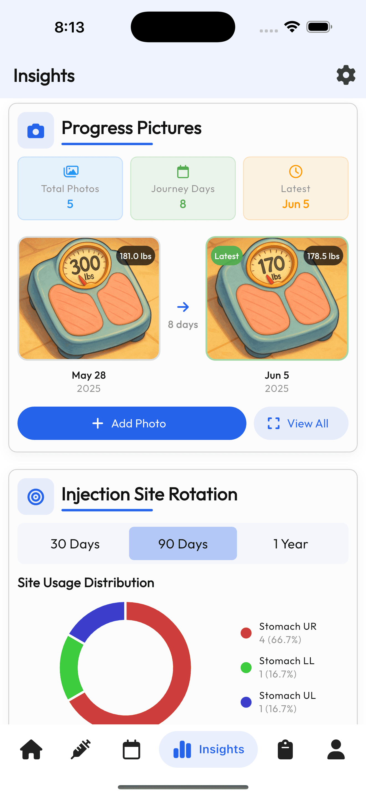Screen dimensions: 366x796
Task: Tap the red Stomach UR legend swatch
Action: [x=246, y=633]
